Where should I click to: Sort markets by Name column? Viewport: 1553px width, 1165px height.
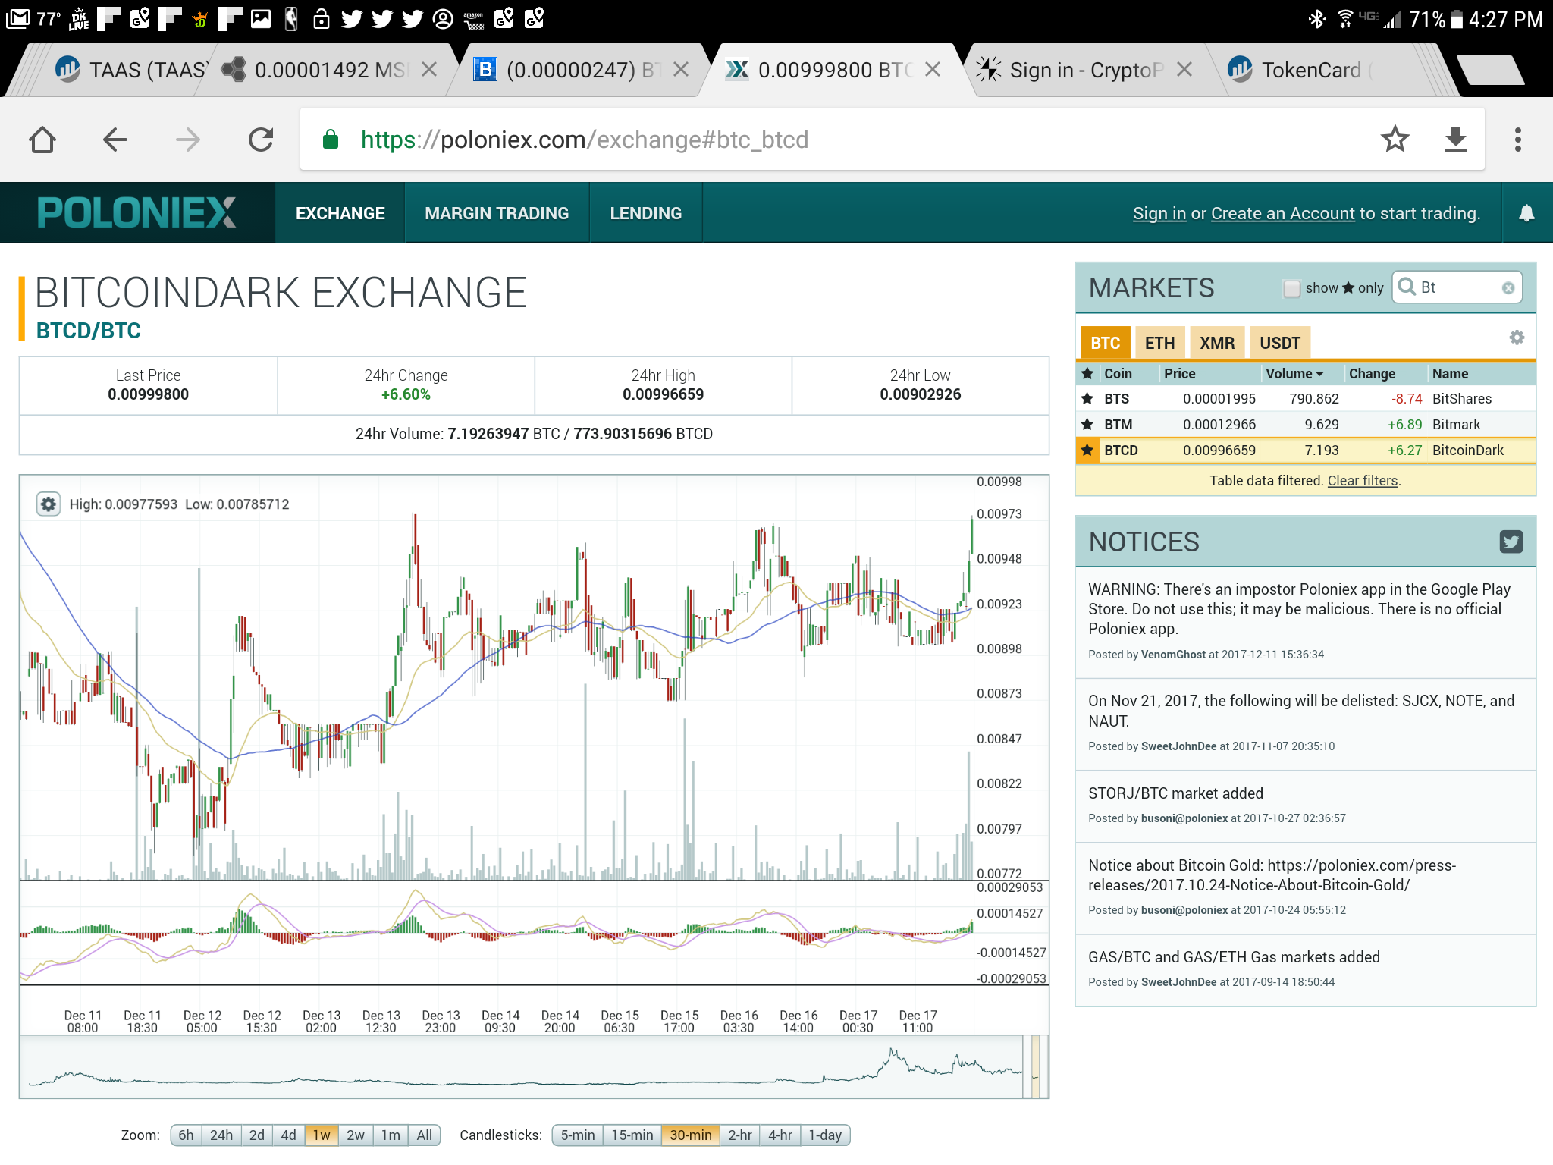[1450, 373]
